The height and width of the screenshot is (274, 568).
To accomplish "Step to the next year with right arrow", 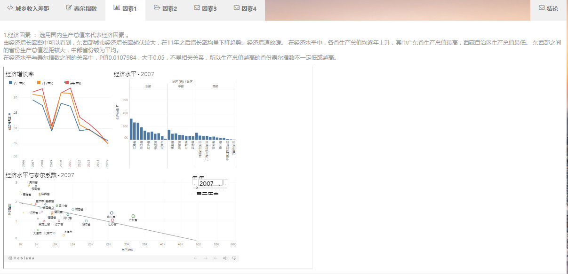I will pyautogui.click(x=225, y=184).
